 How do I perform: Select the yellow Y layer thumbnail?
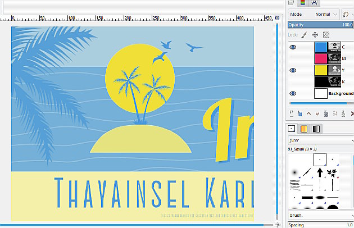[321, 70]
